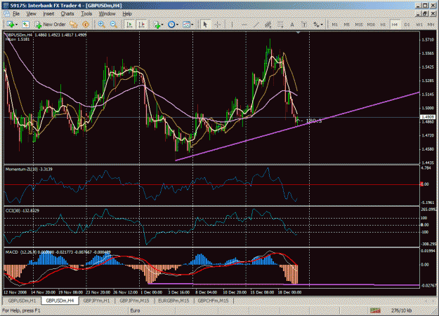Viewport: 439px width, 316px height.
Task: Open the Profiles icon
Action: click(25, 25)
